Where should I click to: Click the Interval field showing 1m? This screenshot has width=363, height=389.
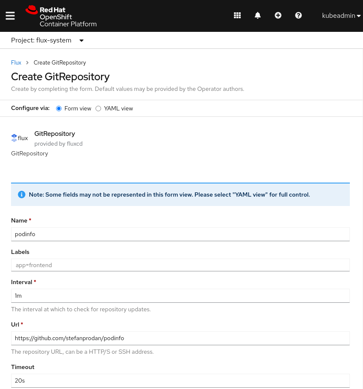point(180,296)
